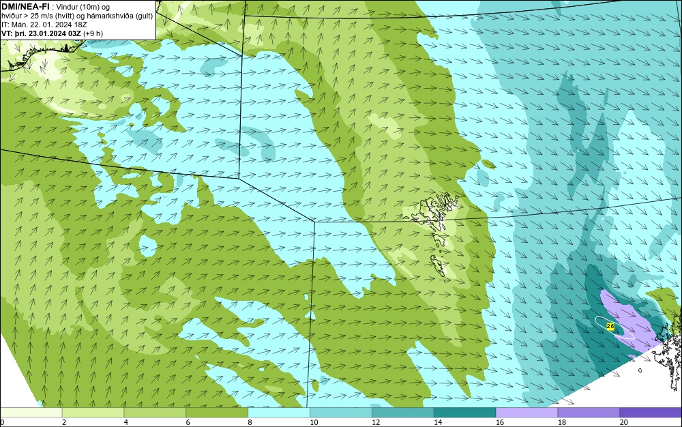Click the 8–10 m/s light cyan swatch
The image size is (682, 427).
(x=279, y=412)
